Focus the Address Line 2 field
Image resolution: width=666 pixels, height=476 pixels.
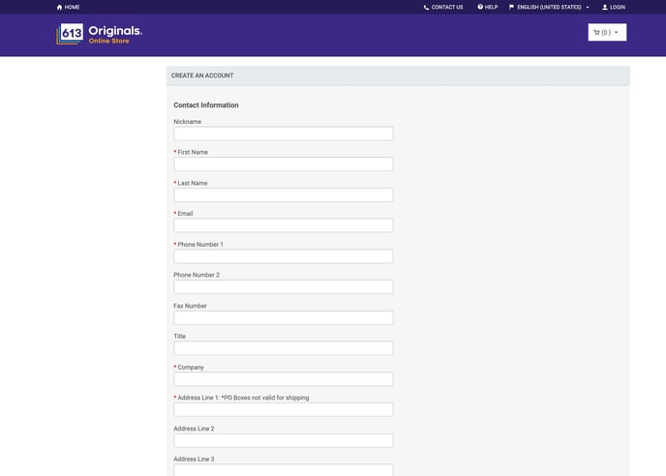284,440
